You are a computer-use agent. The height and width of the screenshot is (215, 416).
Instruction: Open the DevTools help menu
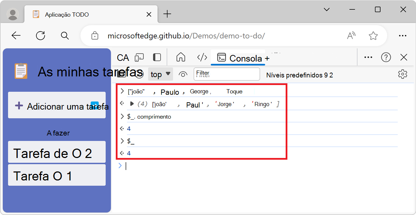point(386,57)
